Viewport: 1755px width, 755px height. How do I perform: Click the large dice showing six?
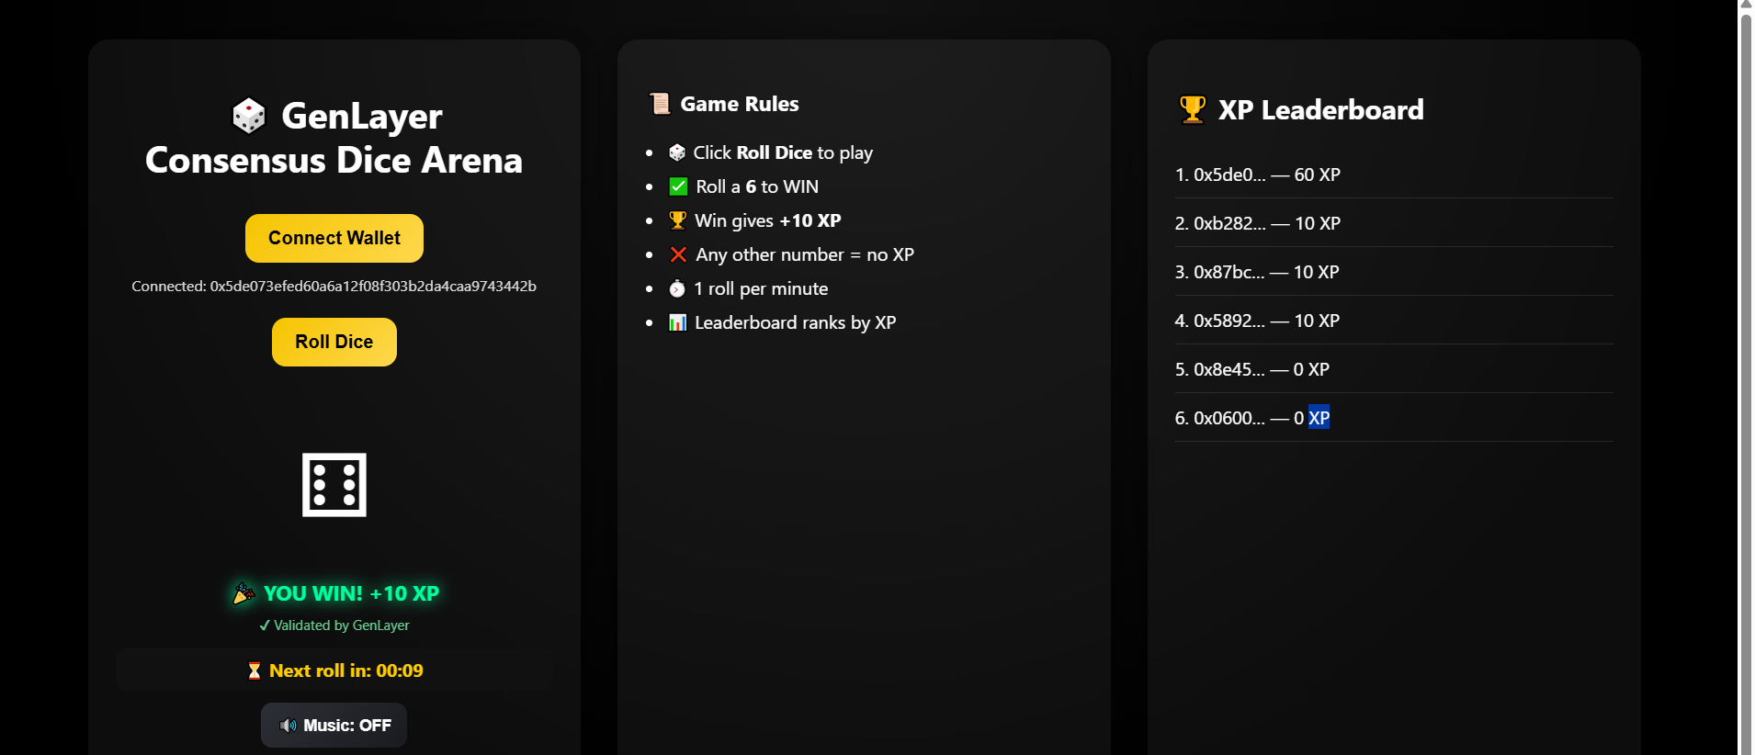[x=334, y=484]
